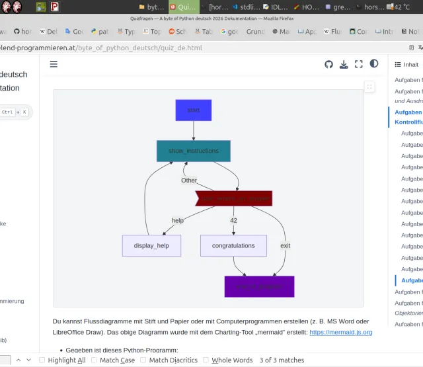Screen dimensions: 423x367
Task: Go to next find match arrow
Action: (28, 360)
